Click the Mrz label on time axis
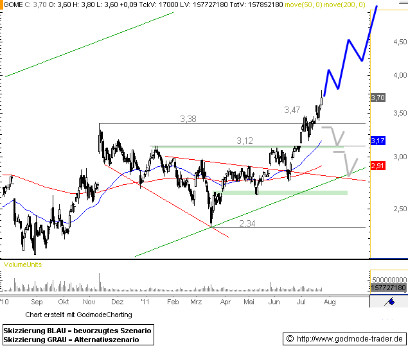Image resolution: width=408 pixels, height=346 pixels. click(196, 302)
